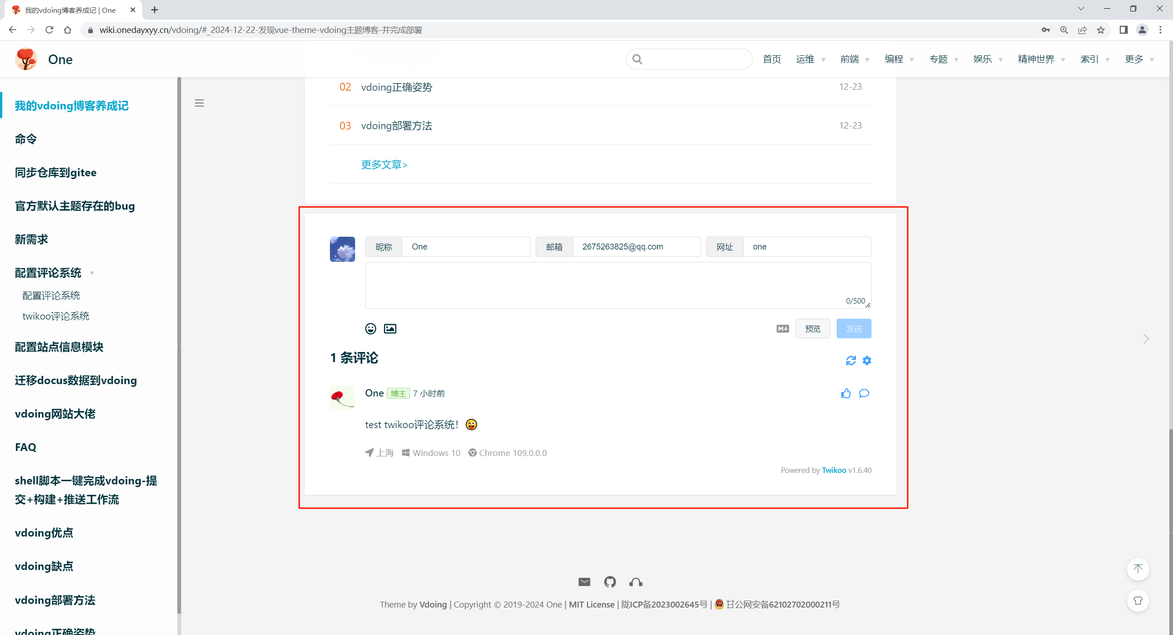1173x635 pixels.
Task: Open the Chrome home page button
Action: coord(68,30)
